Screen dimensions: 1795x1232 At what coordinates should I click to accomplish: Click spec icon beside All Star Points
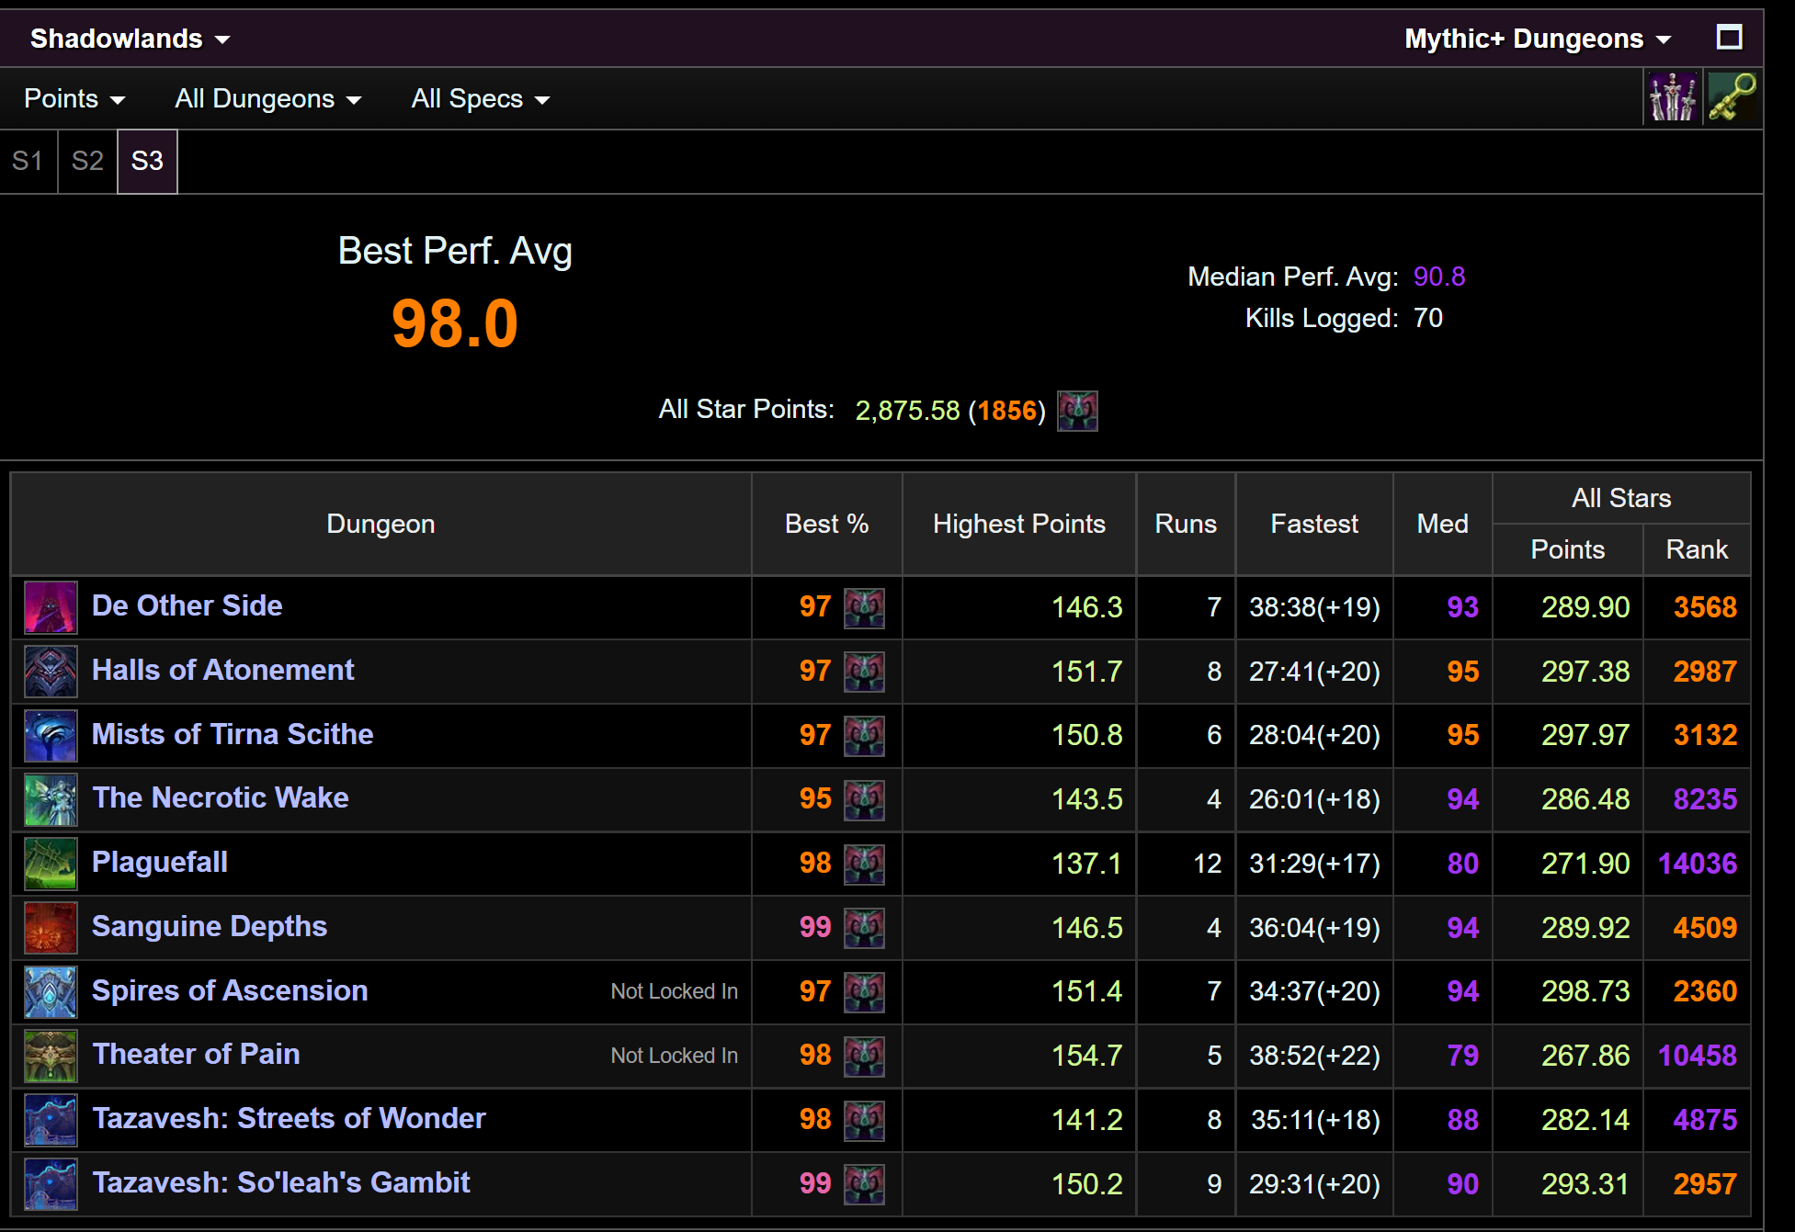point(1077,411)
